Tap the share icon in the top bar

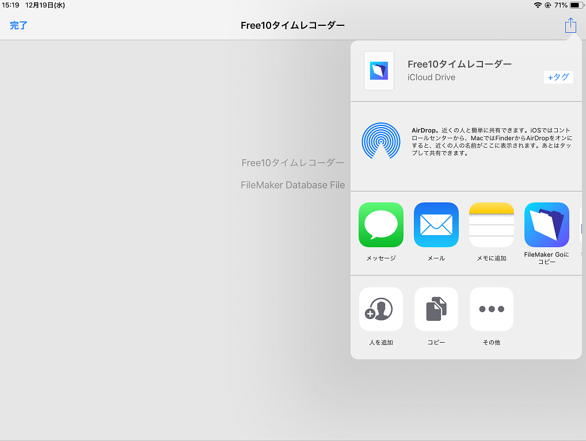point(570,25)
